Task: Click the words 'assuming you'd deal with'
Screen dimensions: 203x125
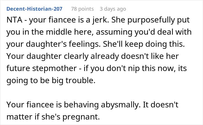Action: 144,32
